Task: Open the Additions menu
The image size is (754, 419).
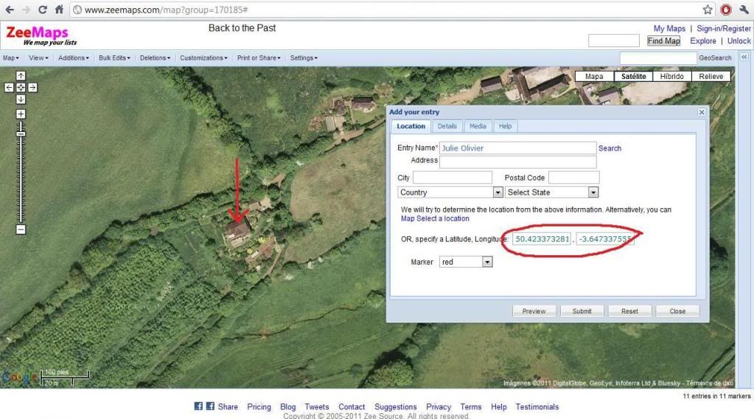Action: (x=73, y=58)
